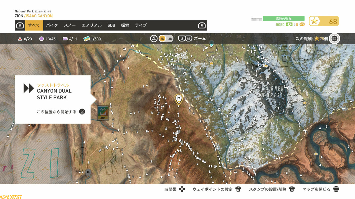The image size is (355, 199).
Task: Click the gold coin currency icon
Action: point(302,25)
